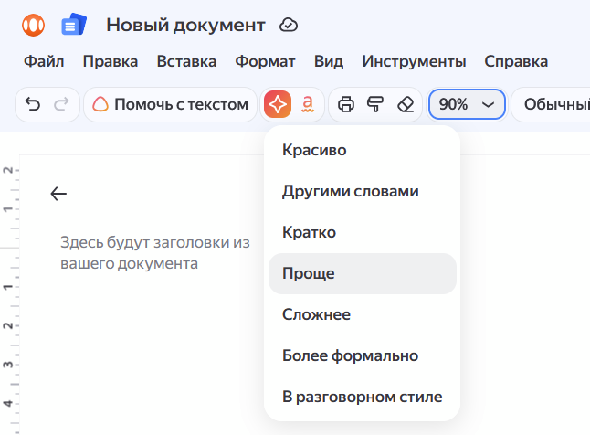
Task: Choose Более формально rewrite option
Action: click(x=363, y=355)
